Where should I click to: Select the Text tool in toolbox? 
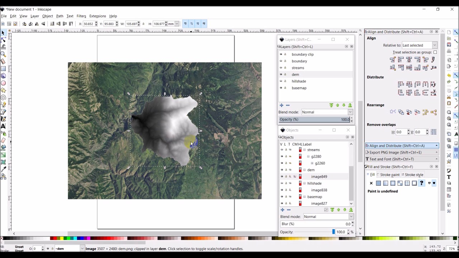point(3,126)
